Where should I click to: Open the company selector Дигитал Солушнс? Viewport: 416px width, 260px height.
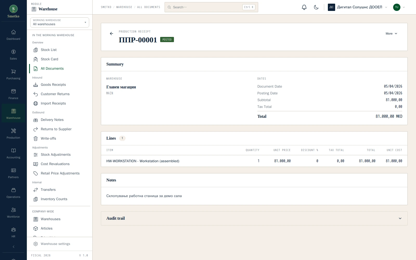(358, 7)
